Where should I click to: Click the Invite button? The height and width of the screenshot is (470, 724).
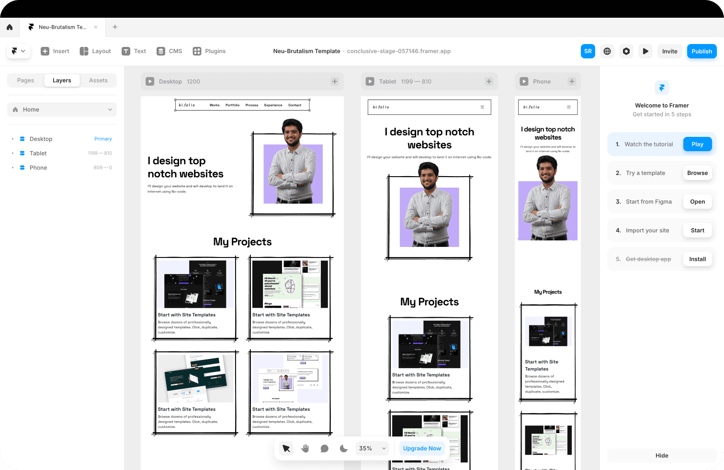[670, 51]
